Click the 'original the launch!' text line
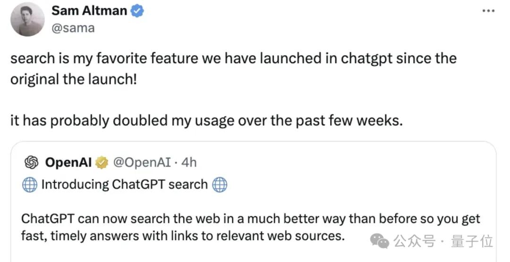Viewport: 510px width, 262px height. (74, 78)
